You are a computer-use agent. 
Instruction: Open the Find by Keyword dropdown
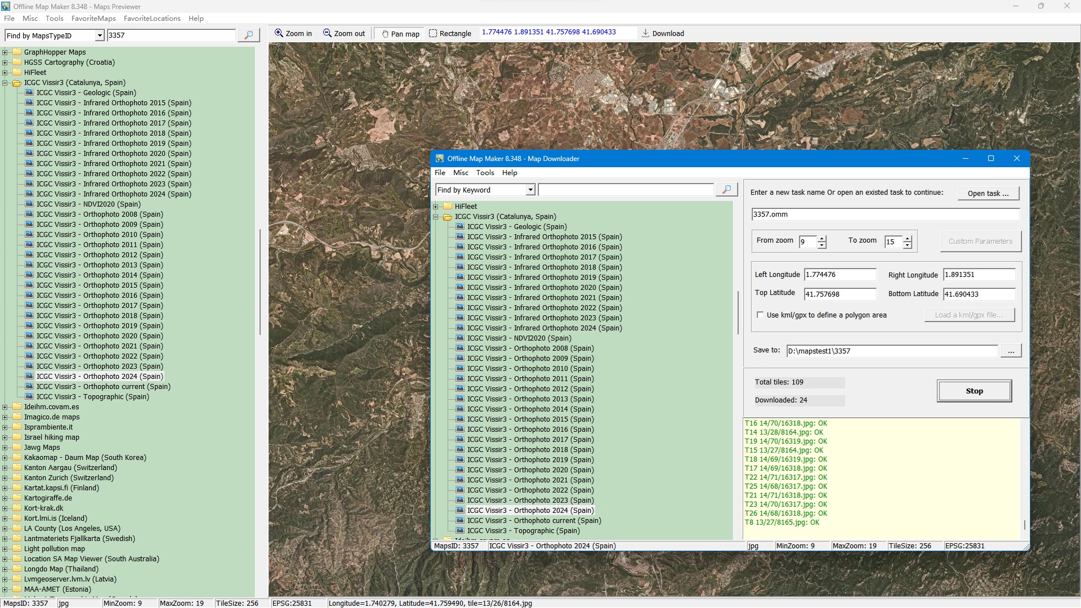(530, 190)
